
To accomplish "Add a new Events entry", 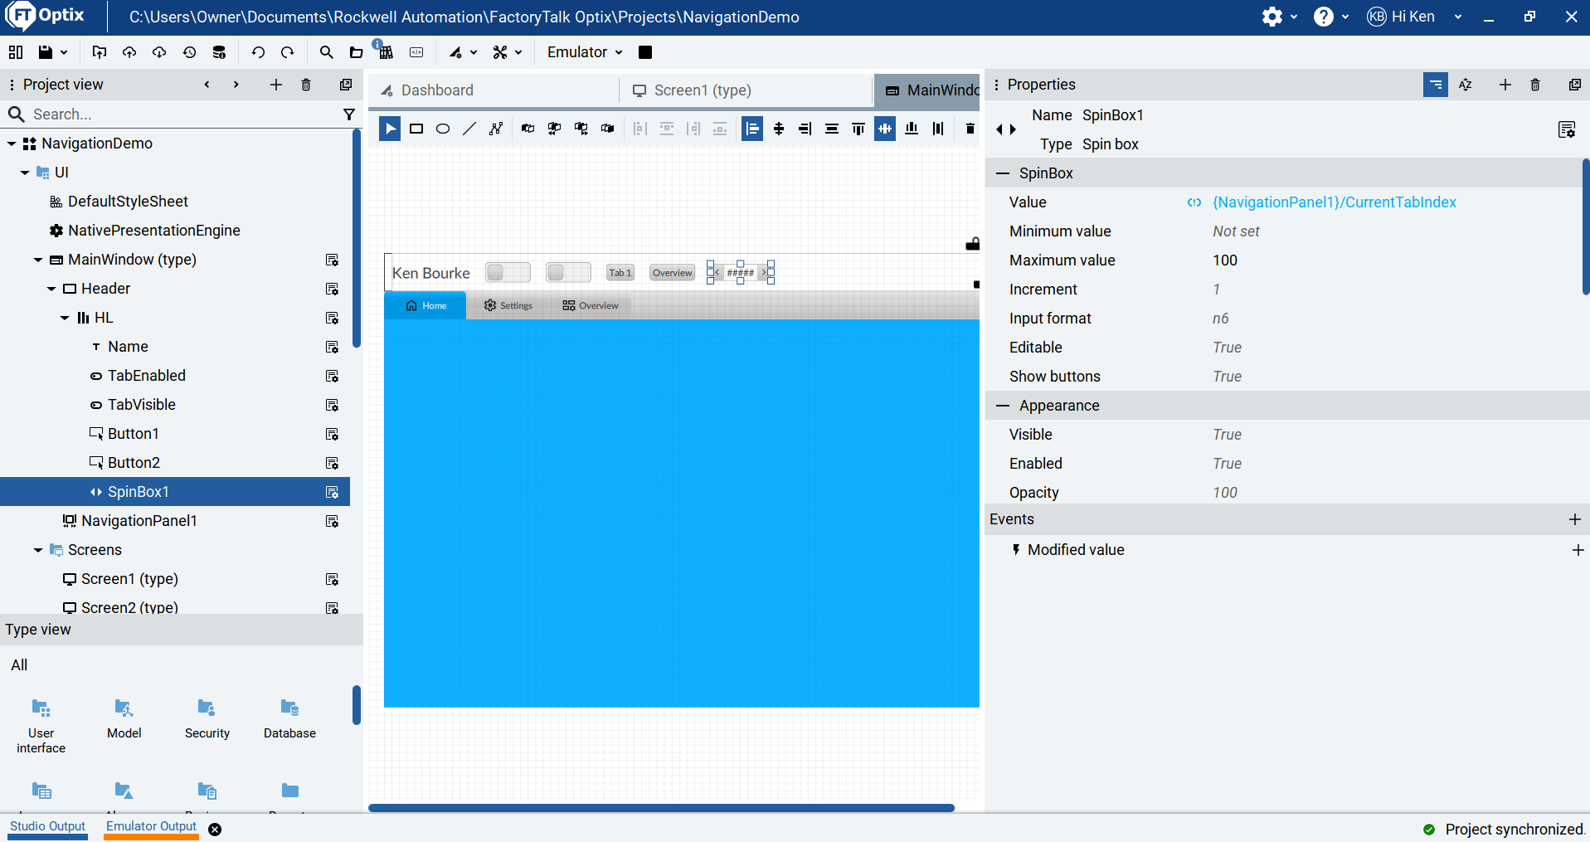I will coord(1575,519).
